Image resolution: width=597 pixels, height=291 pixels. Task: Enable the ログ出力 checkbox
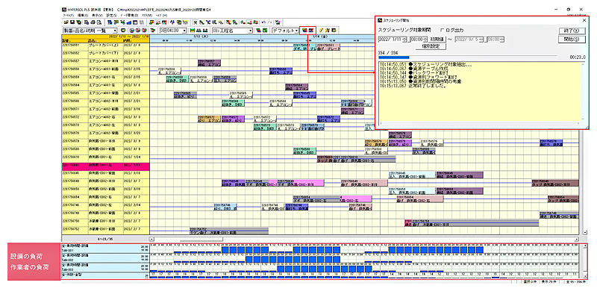(x=443, y=31)
